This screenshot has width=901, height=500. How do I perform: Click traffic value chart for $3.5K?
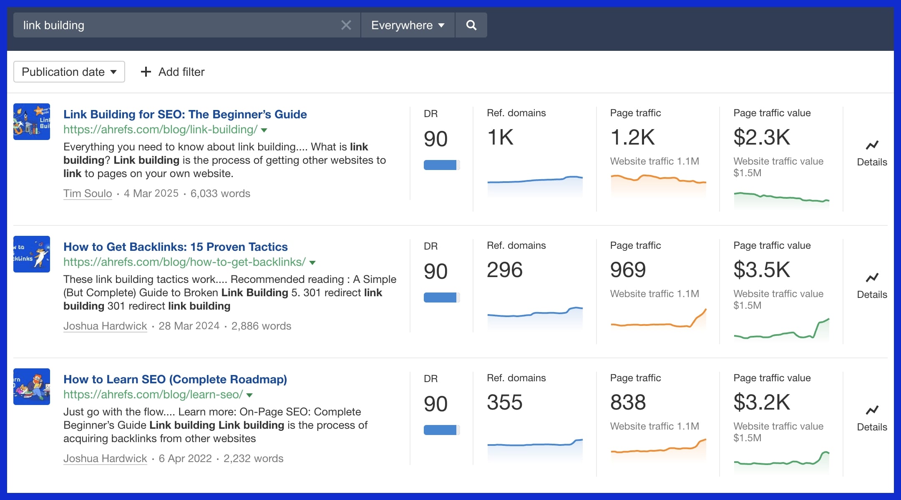[x=782, y=330]
